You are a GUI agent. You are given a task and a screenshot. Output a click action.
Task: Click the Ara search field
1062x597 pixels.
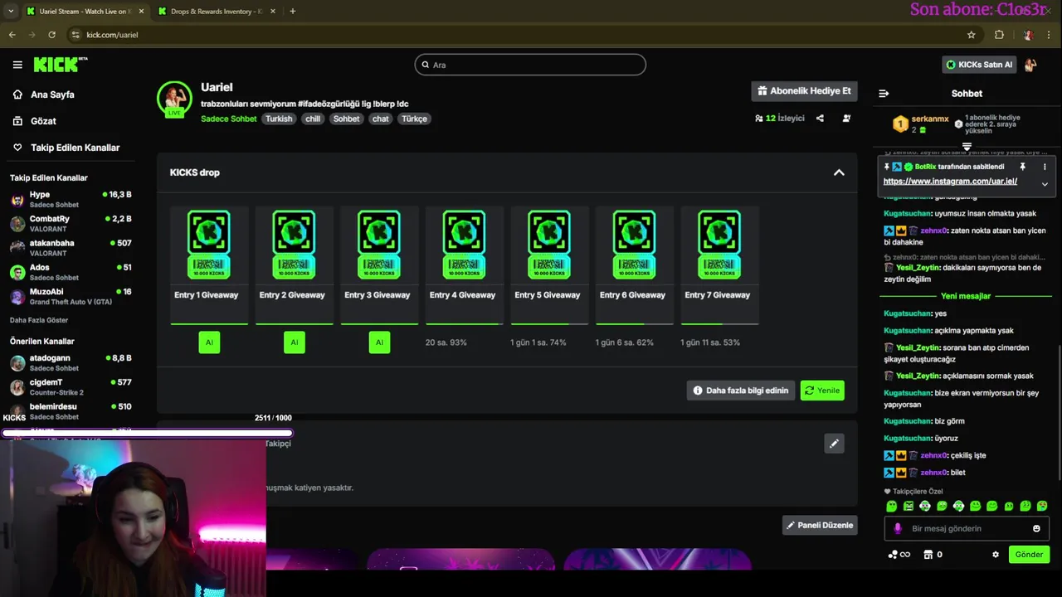[x=530, y=65]
